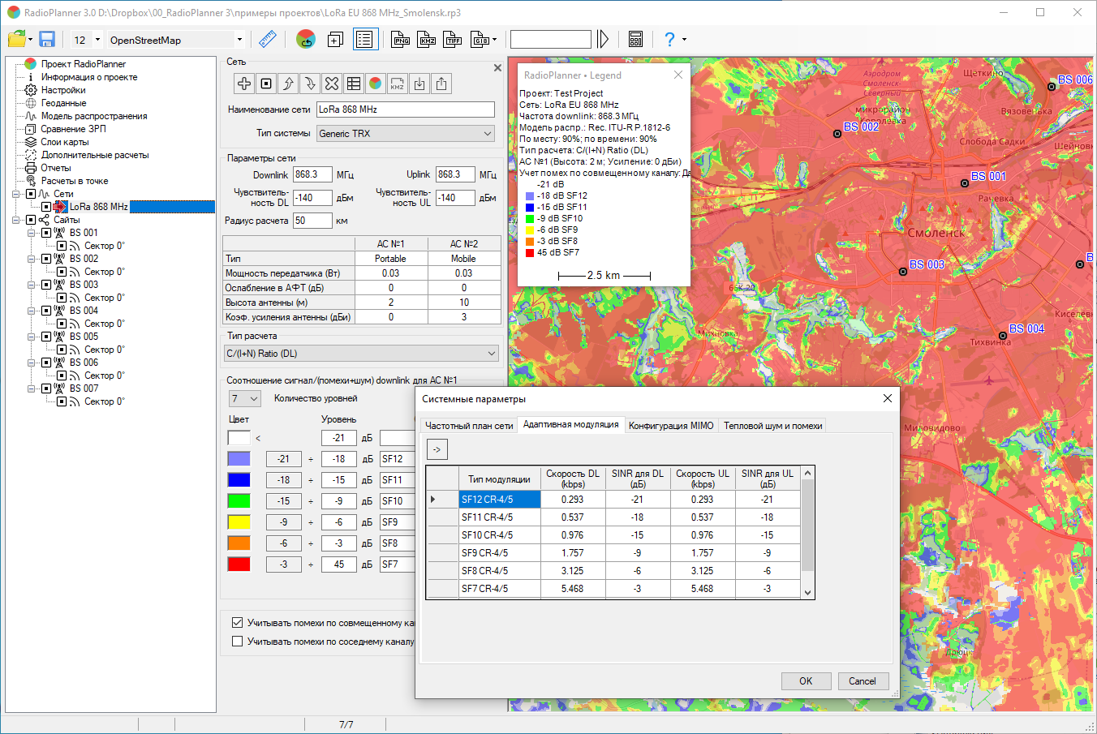The height and width of the screenshot is (734, 1097).
Task: Enable adjacent channel interference checkbox
Action: click(x=238, y=642)
